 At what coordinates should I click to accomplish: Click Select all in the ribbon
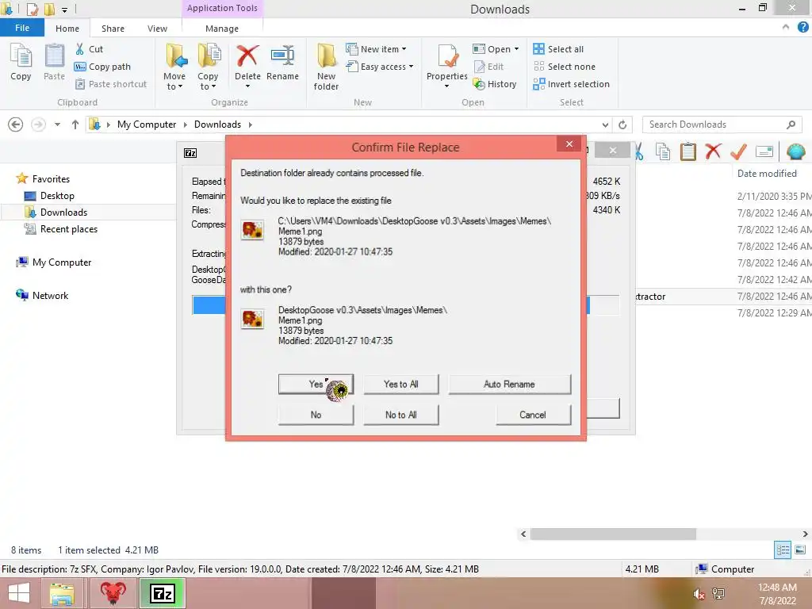(x=558, y=49)
